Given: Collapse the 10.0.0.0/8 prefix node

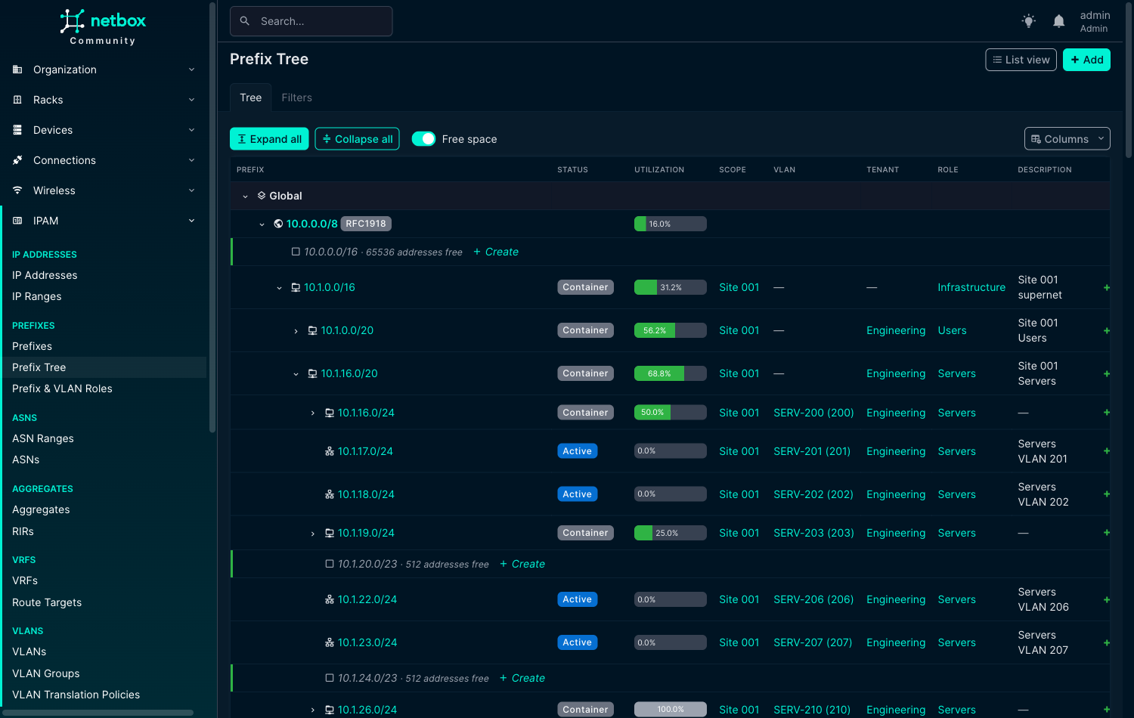Looking at the screenshot, I should pyautogui.click(x=262, y=224).
